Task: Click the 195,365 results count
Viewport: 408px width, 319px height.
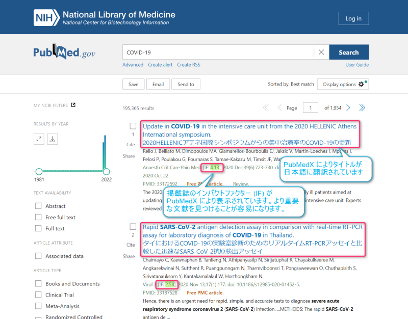Action: tap(138, 108)
